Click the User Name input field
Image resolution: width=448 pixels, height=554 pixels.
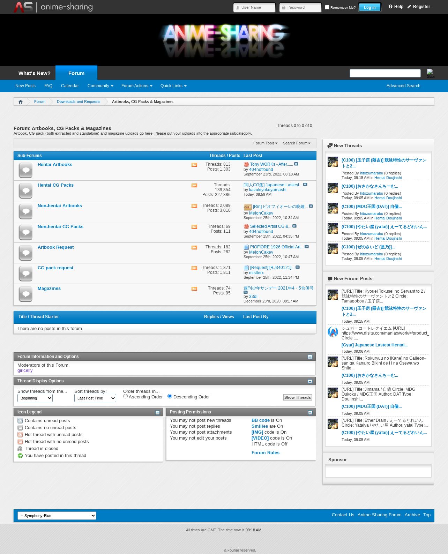[x=254, y=7]
